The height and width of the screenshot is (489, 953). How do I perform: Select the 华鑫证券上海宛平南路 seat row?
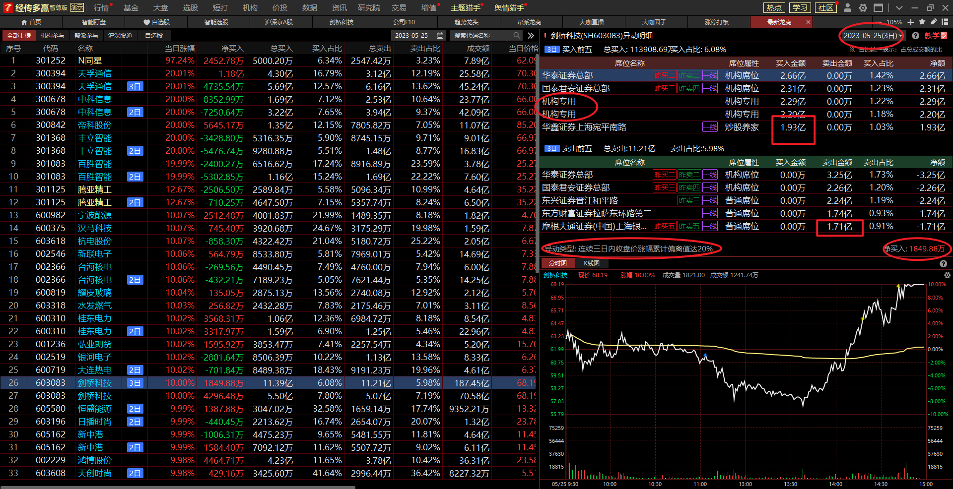746,127
